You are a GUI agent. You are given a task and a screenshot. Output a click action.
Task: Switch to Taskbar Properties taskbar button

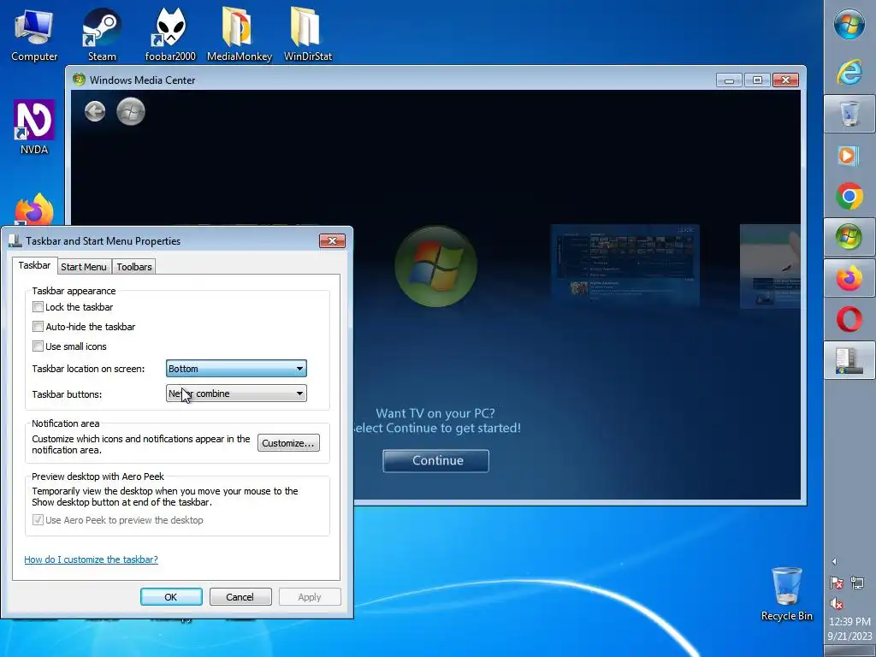849,360
